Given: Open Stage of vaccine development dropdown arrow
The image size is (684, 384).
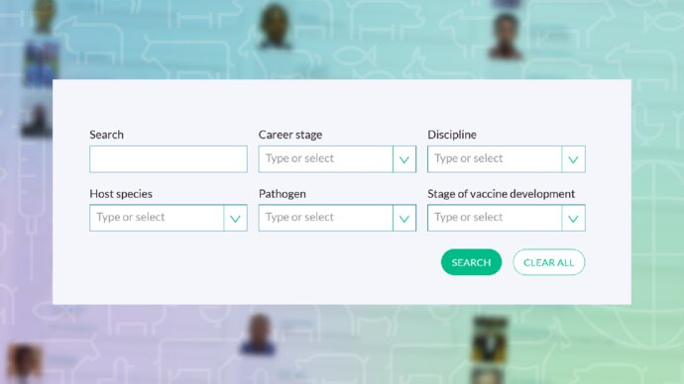Looking at the screenshot, I should click(x=573, y=218).
